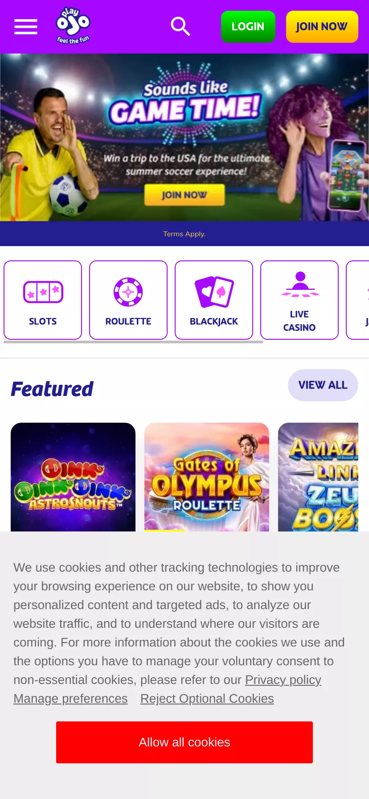Click VIEW ALL next to Featured

point(323,385)
